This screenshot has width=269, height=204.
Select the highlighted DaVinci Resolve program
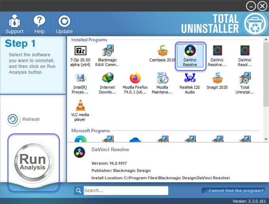click(x=190, y=56)
